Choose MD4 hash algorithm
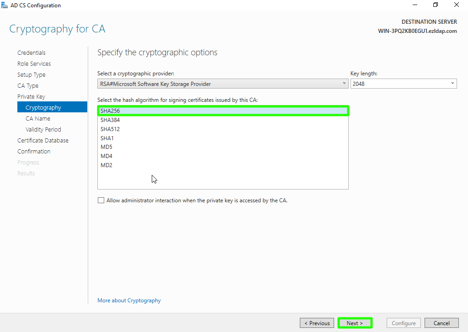This screenshot has height=332, width=468. coord(106,156)
